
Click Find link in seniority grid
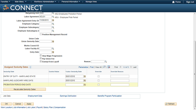coord(92,67)
